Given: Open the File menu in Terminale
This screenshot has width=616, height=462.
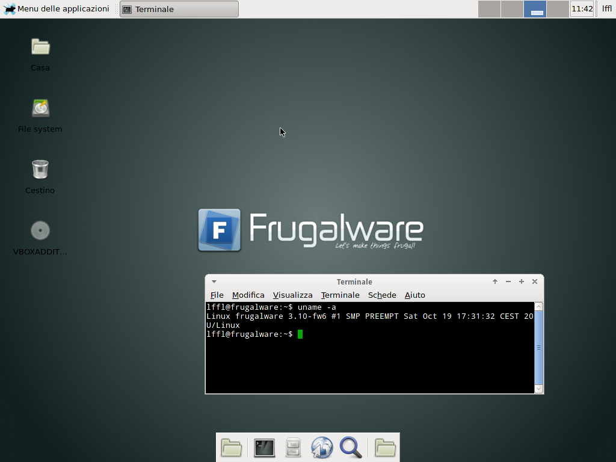Looking at the screenshot, I should [x=217, y=295].
